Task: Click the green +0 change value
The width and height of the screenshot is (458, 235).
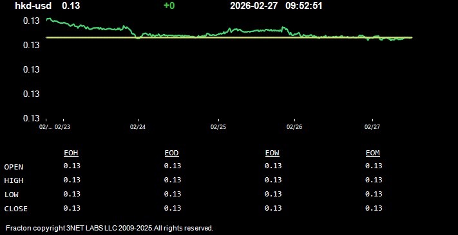Action: click(169, 6)
